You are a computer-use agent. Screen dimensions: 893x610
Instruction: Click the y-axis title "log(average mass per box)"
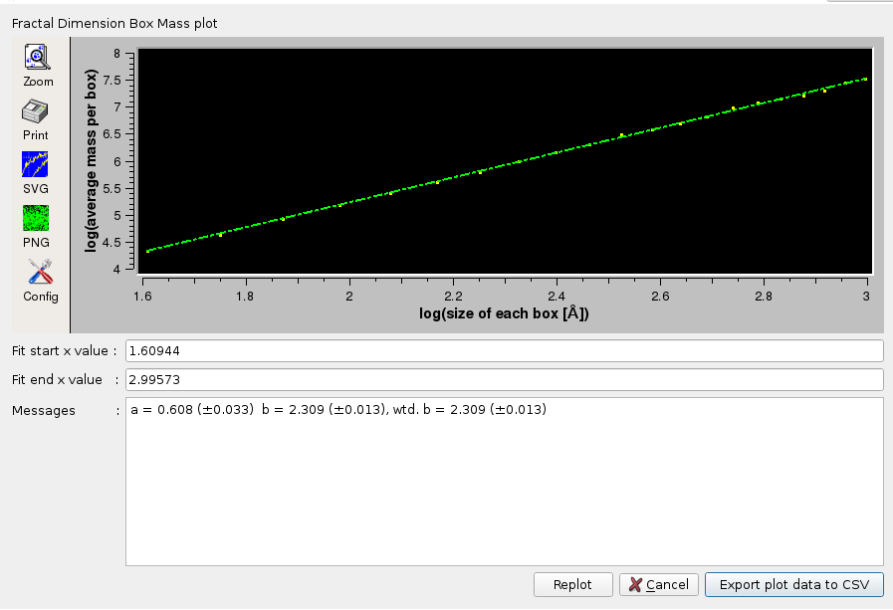click(x=92, y=160)
